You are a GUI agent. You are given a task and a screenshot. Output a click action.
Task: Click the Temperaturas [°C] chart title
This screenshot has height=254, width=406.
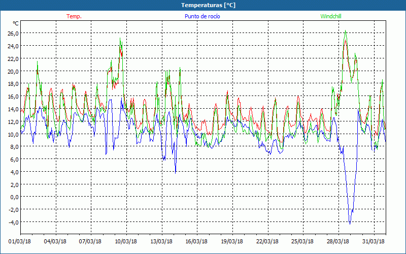click(x=208, y=5)
